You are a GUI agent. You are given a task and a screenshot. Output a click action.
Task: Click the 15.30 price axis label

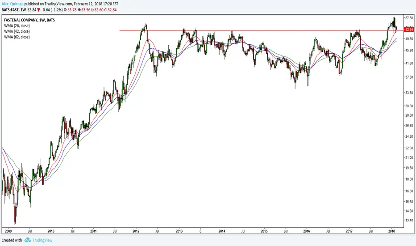(x=409, y=202)
